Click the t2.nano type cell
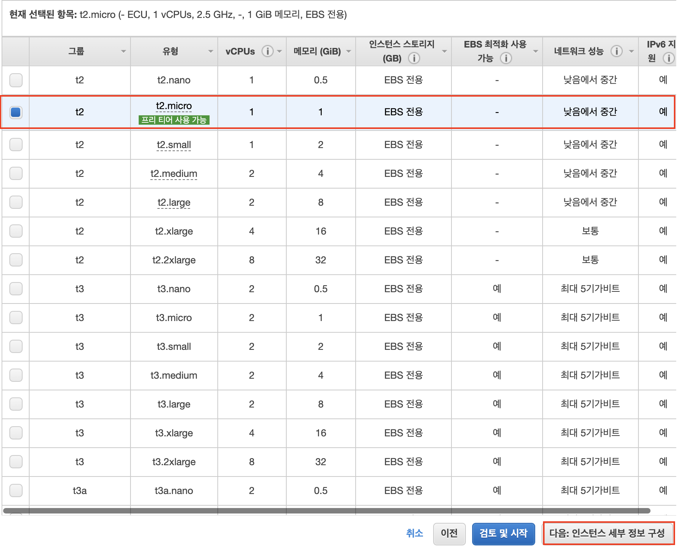The height and width of the screenshot is (547, 677). point(174,80)
